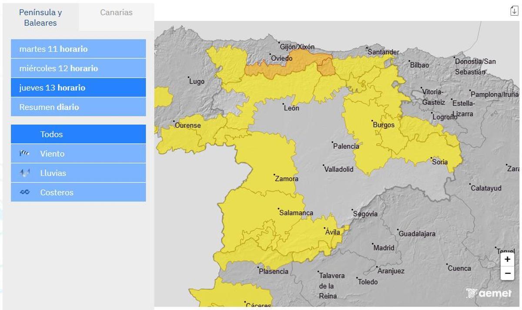The image size is (522, 310).
Task: Open the Resumen diario view
Action: click(x=78, y=107)
